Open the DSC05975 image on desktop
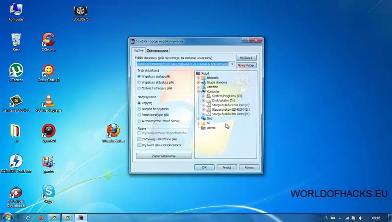The image size is (392, 222). tap(81, 14)
